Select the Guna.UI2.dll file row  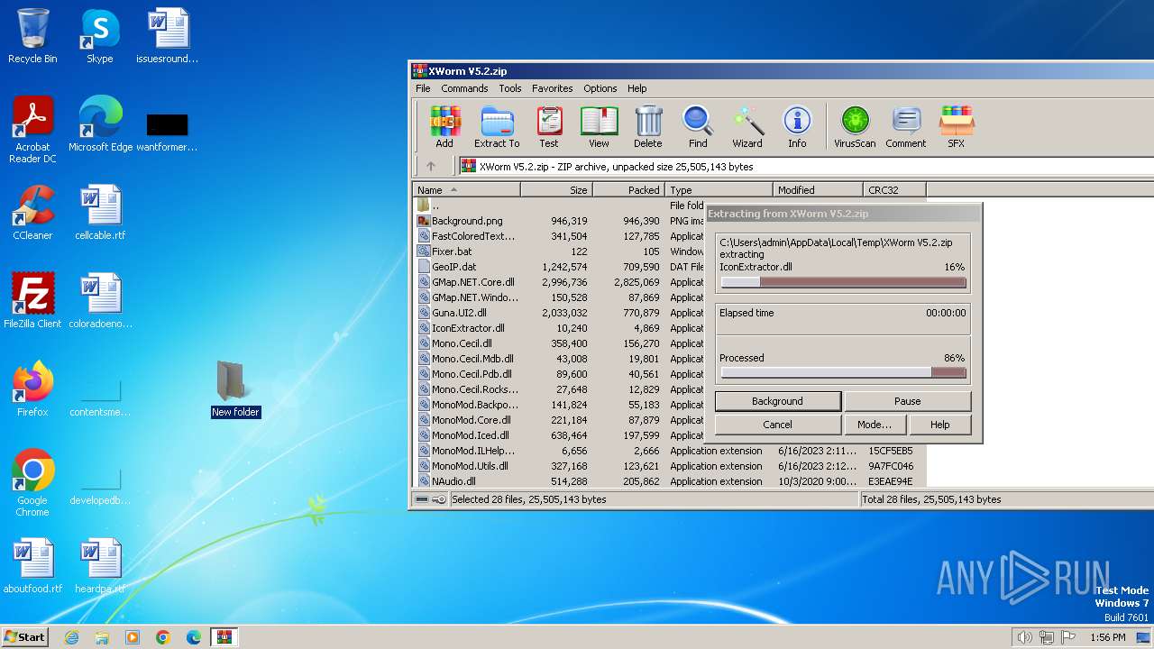[559, 313]
